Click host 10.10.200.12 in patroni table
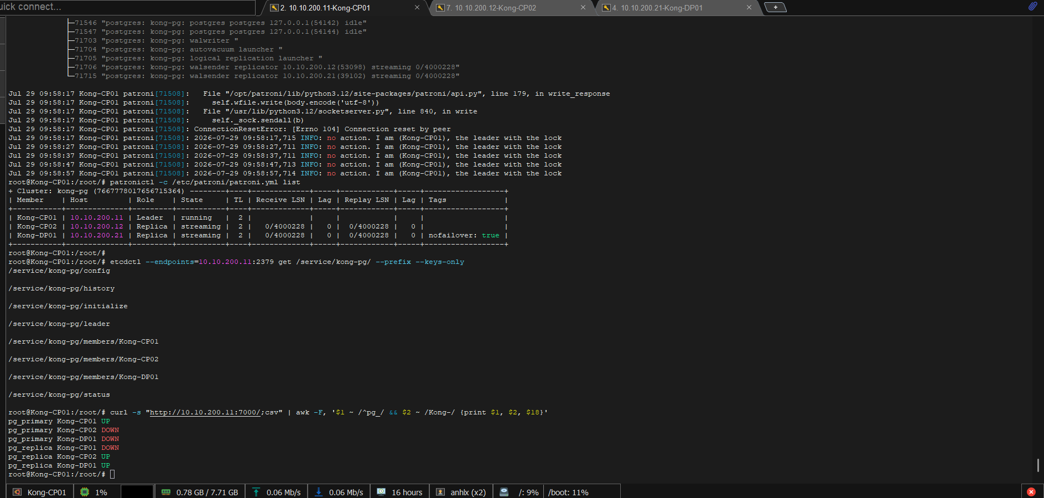This screenshot has height=498, width=1044. coord(97,226)
